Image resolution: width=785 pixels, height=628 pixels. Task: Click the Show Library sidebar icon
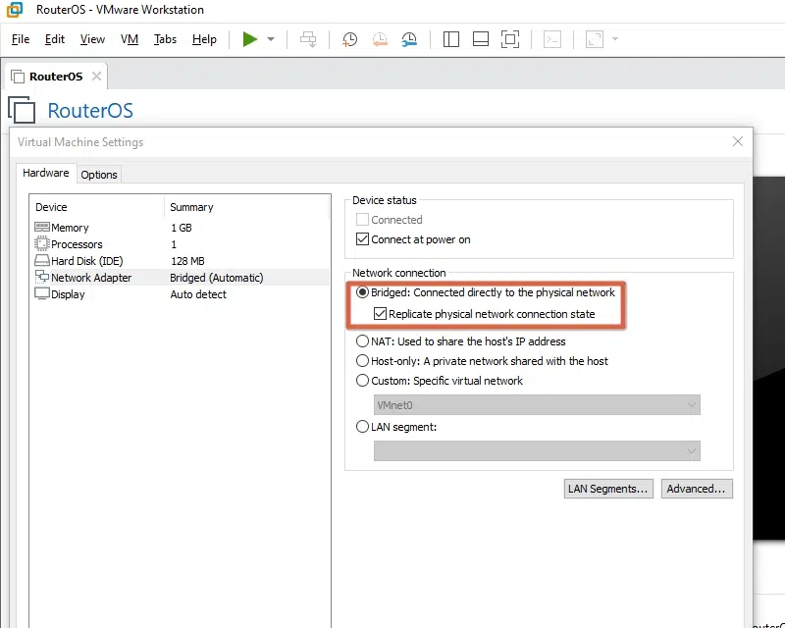pos(451,39)
